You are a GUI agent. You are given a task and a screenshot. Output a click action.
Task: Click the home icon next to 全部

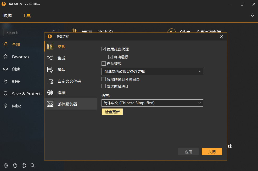5,44
